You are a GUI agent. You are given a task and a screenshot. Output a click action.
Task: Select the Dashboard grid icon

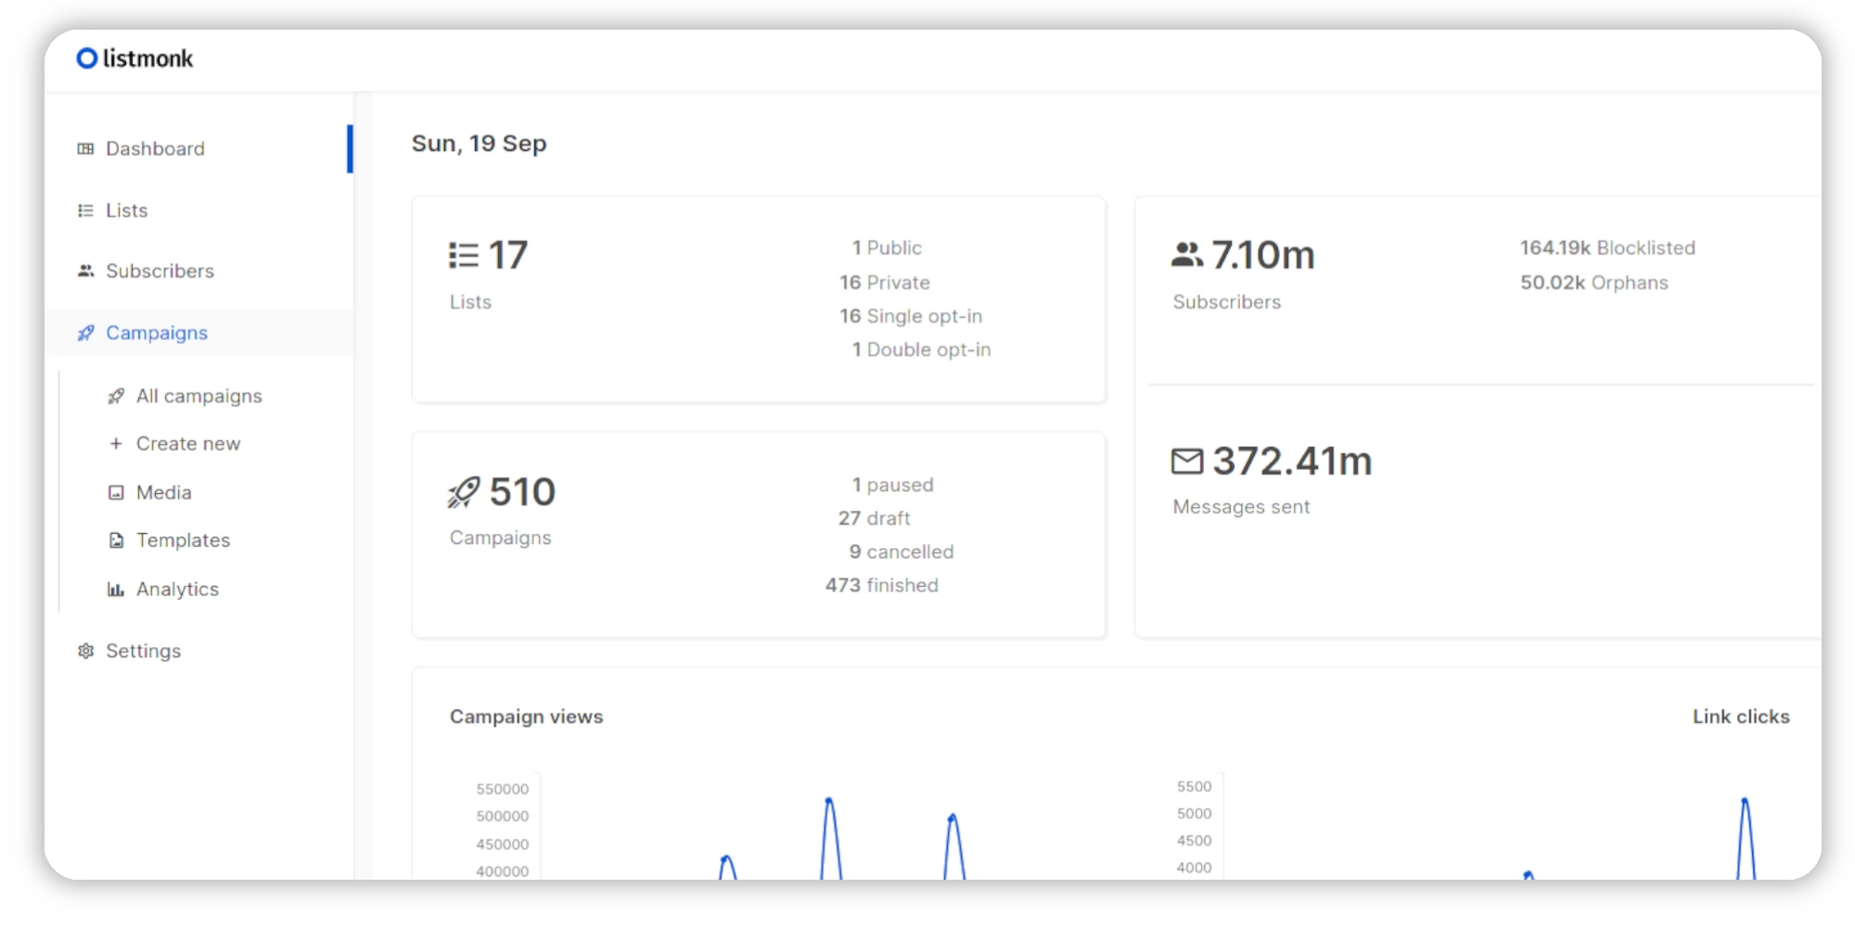tap(85, 148)
